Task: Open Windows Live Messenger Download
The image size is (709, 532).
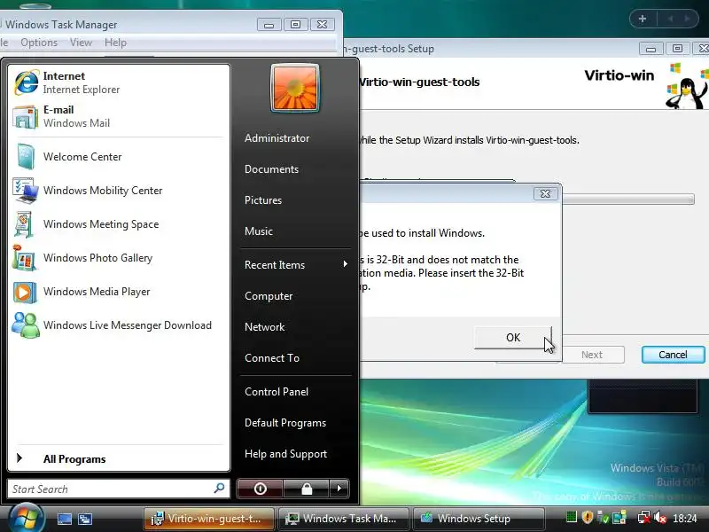Action: [x=119, y=325]
